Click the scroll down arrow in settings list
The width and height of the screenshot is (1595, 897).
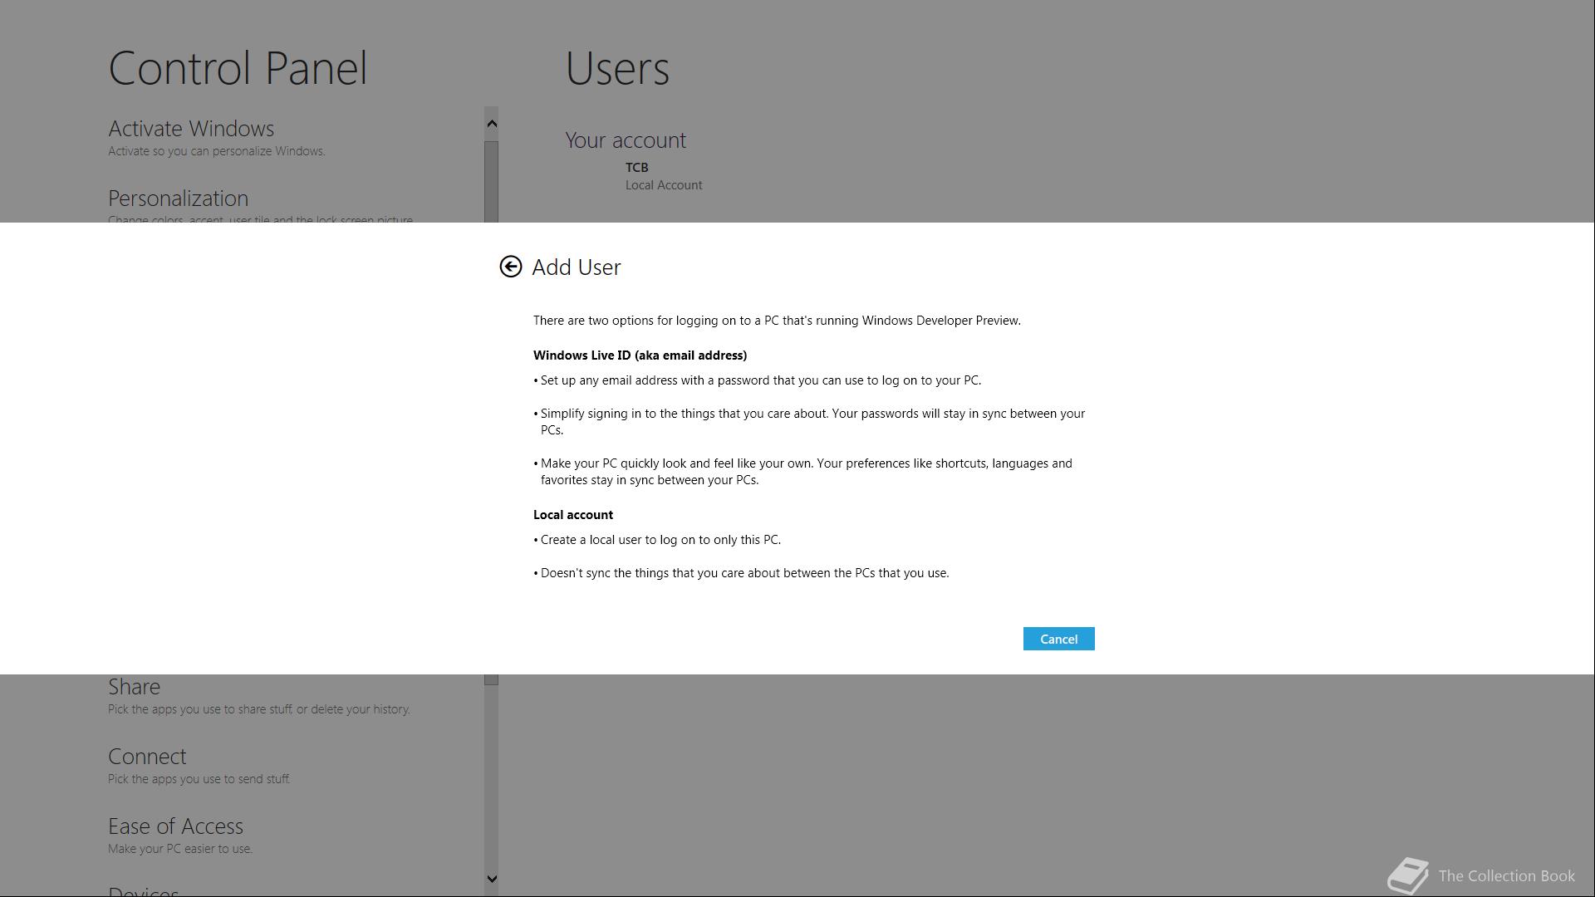point(492,879)
